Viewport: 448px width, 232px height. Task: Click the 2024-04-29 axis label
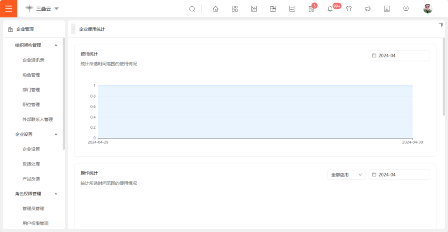click(98, 142)
